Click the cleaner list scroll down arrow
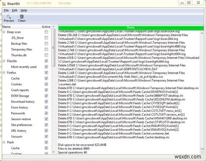This screenshot has width=206, height=161. coord(54,152)
